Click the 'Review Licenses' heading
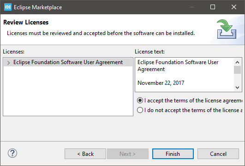Screen dimensions: 245x166 (26, 22)
